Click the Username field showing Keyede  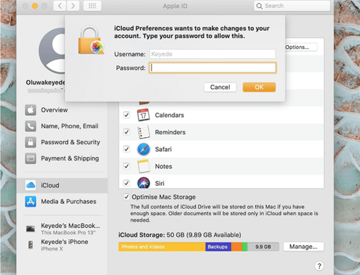pyautogui.click(x=212, y=54)
